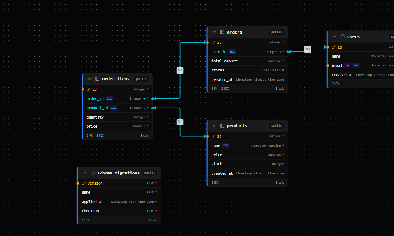Click the N:1 label on order_items to products link
The width and height of the screenshot is (394, 236).
pyautogui.click(x=180, y=121)
